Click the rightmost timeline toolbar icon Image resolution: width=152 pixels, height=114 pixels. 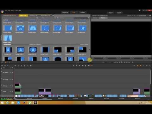pos(150,66)
